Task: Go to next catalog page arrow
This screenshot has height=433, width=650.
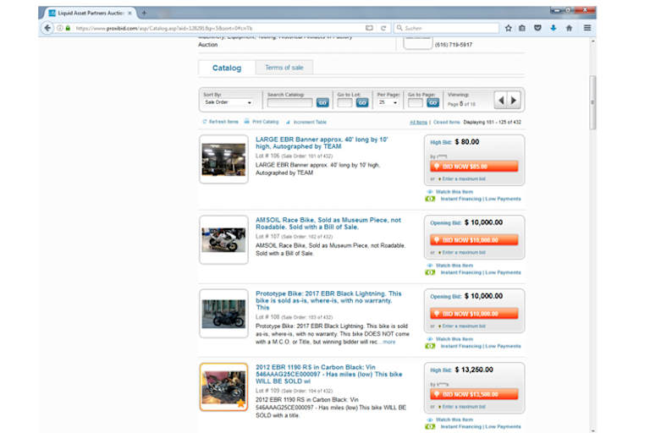Action: (x=514, y=101)
